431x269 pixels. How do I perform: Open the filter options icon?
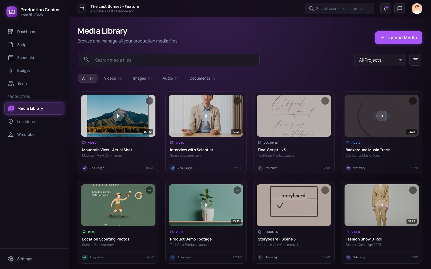[415, 60]
